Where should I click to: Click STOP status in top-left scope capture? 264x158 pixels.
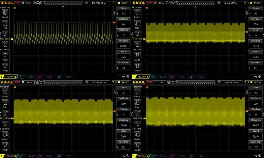click(x=17, y=3)
